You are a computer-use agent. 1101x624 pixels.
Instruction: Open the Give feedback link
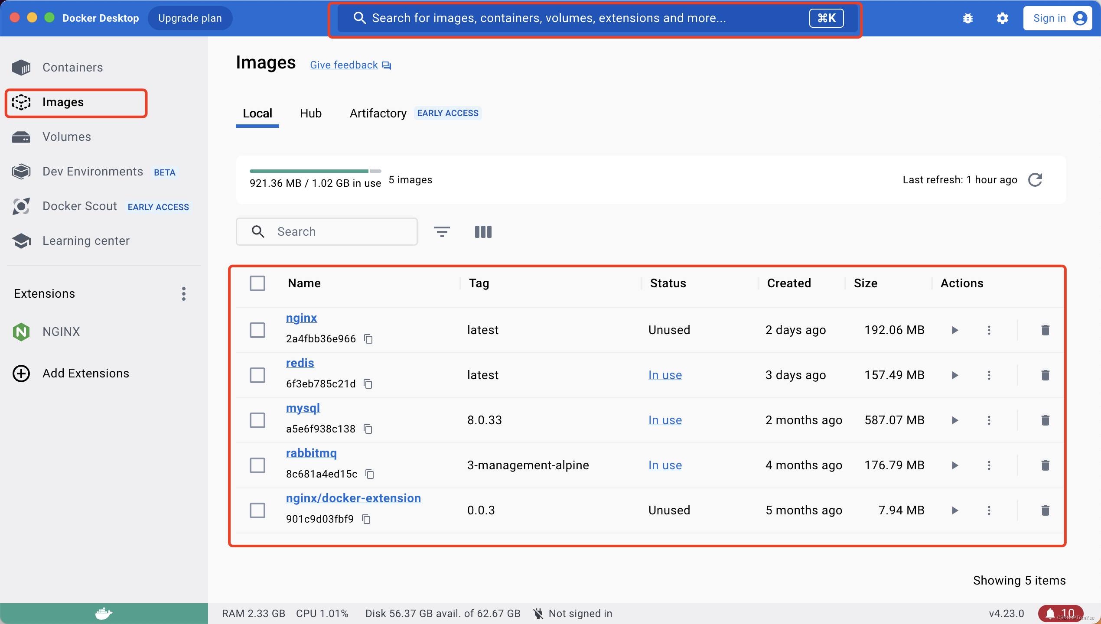coord(350,65)
